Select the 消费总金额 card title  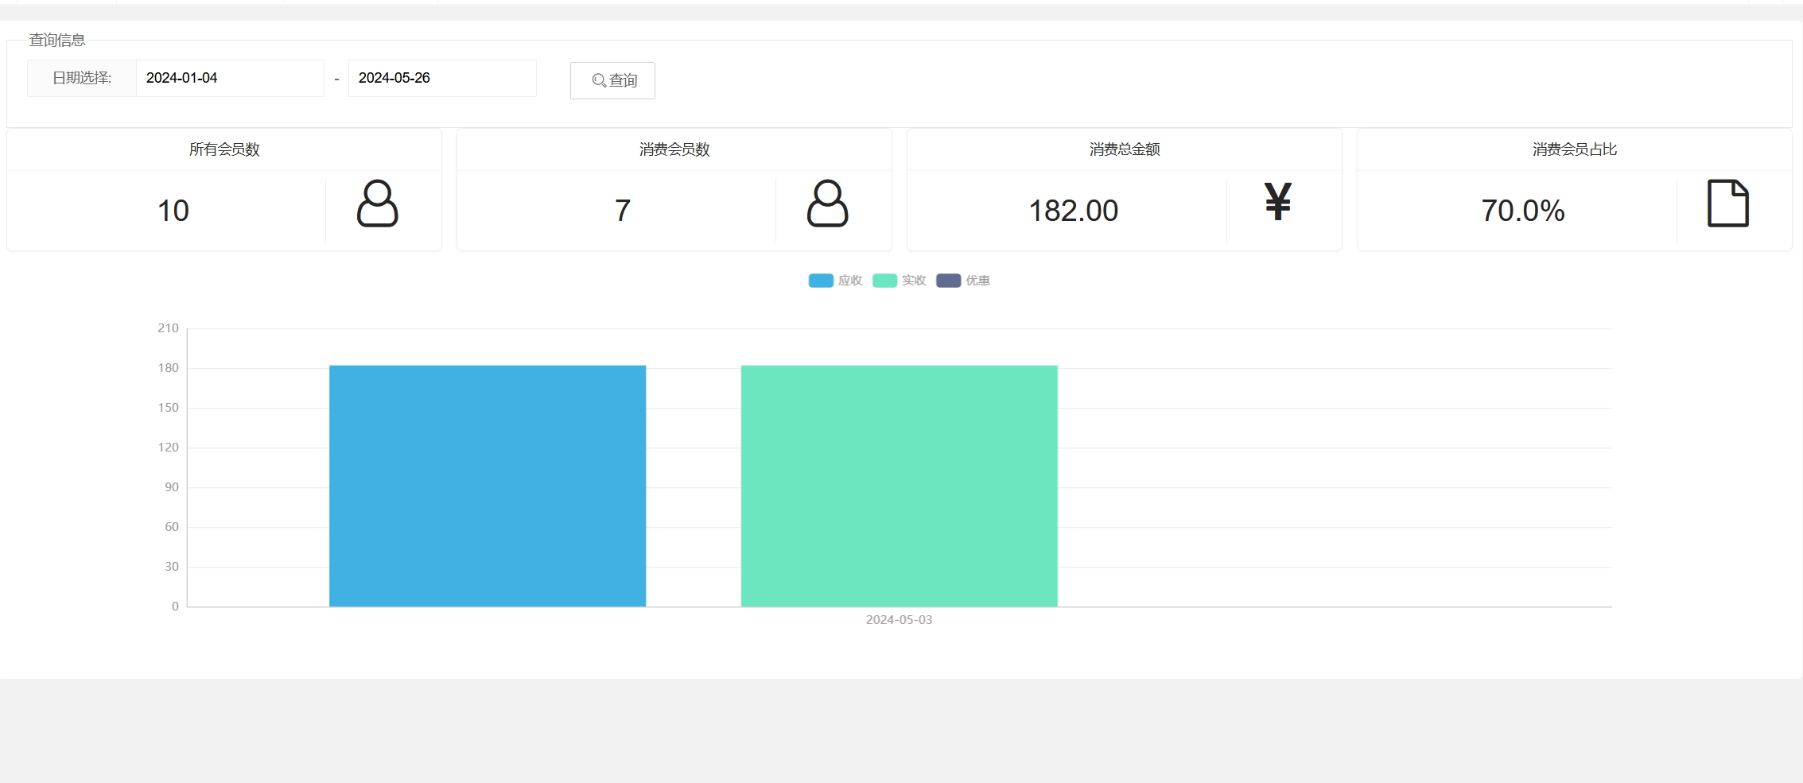pos(1125,149)
